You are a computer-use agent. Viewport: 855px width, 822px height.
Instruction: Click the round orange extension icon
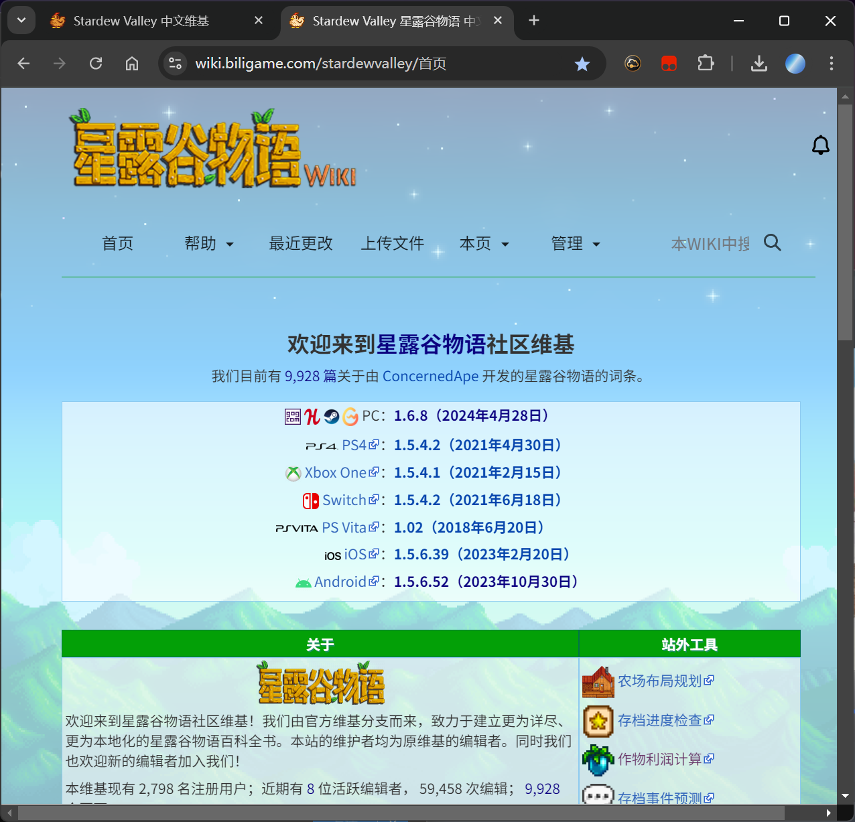(x=633, y=64)
